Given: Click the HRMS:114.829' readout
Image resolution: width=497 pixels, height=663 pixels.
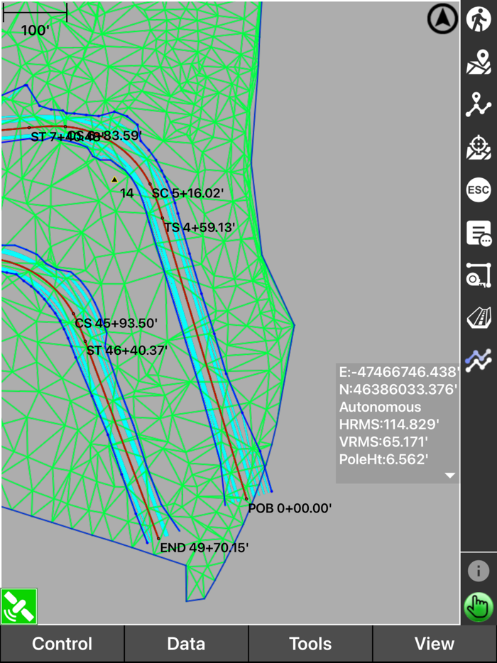Looking at the screenshot, I should (x=389, y=424).
